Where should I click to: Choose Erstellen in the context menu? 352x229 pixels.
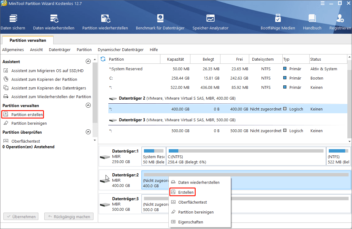point(186,192)
